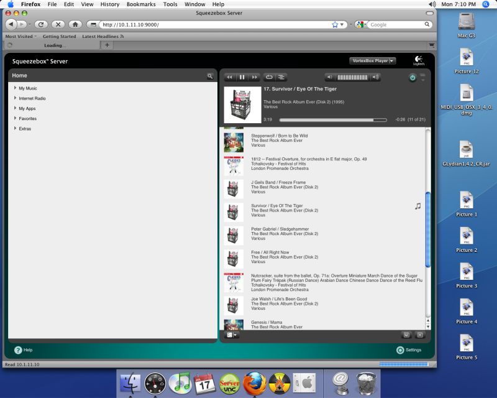Skip to previous track in player
This screenshot has height=398, width=497.
pyautogui.click(x=230, y=77)
